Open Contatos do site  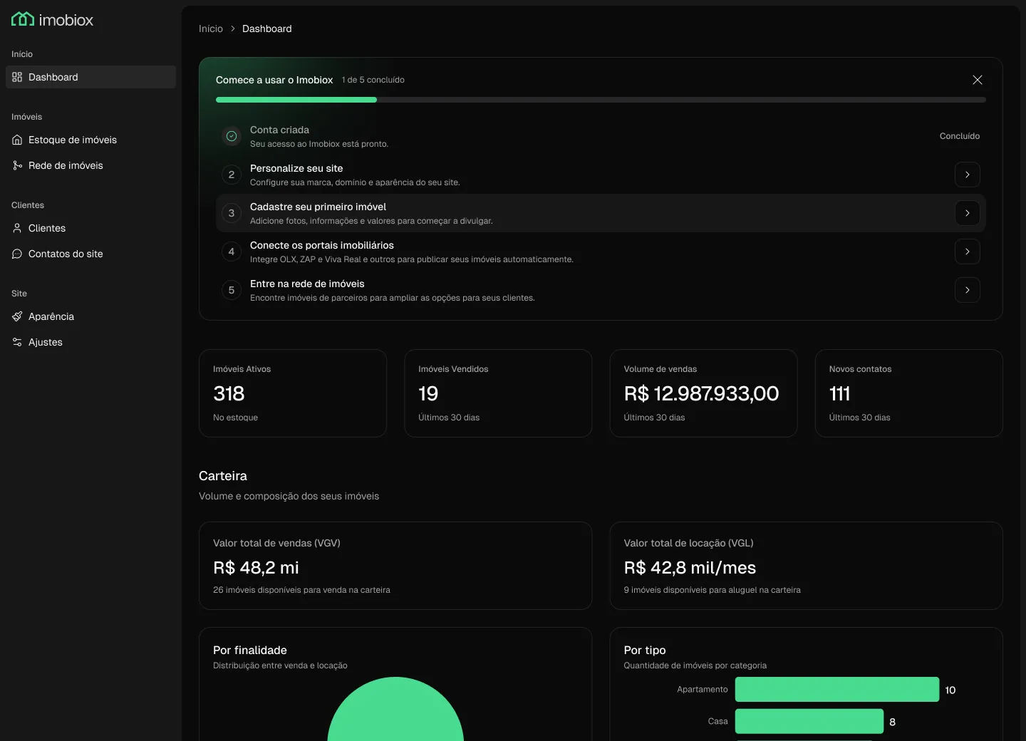[x=90, y=254]
